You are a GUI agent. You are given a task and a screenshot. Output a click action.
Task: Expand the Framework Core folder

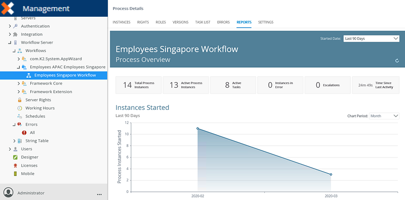coord(19,84)
